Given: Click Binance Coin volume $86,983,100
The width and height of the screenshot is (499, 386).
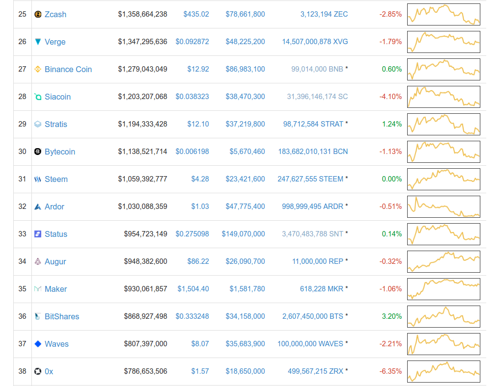Looking at the screenshot, I should [x=245, y=69].
